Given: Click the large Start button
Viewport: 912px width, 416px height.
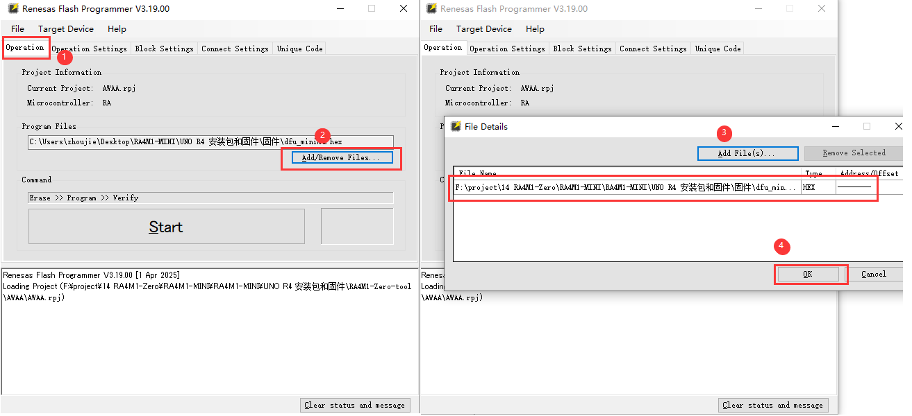Looking at the screenshot, I should 166,227.
